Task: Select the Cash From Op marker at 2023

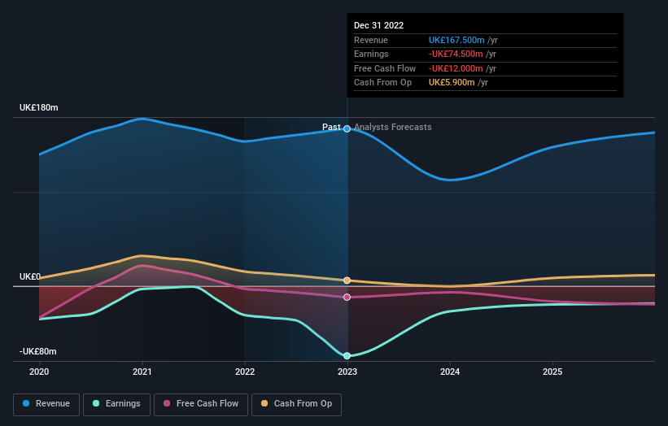Action: [347, 280]
